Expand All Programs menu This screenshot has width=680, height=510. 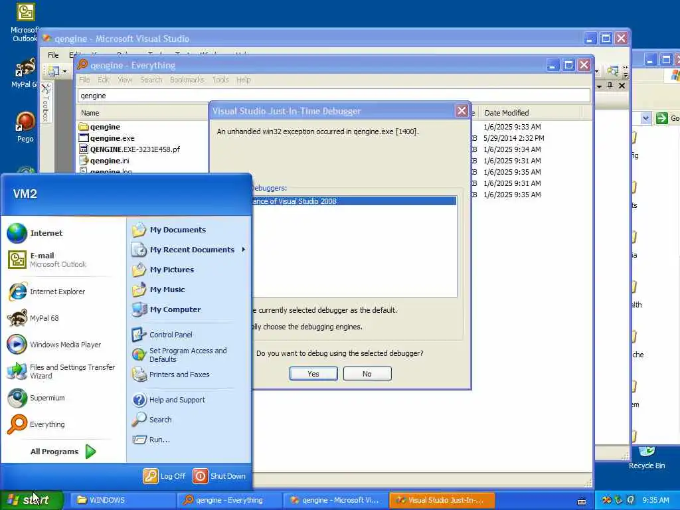[x=63, y=452]
